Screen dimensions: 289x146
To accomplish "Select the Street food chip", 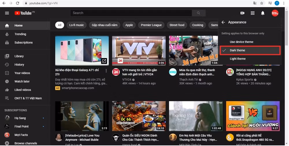I will pyautogui.click(x=177, y=25).
